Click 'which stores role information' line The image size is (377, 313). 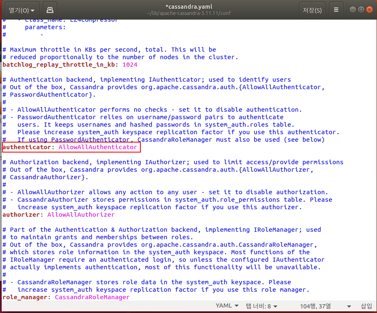[156, 252]
